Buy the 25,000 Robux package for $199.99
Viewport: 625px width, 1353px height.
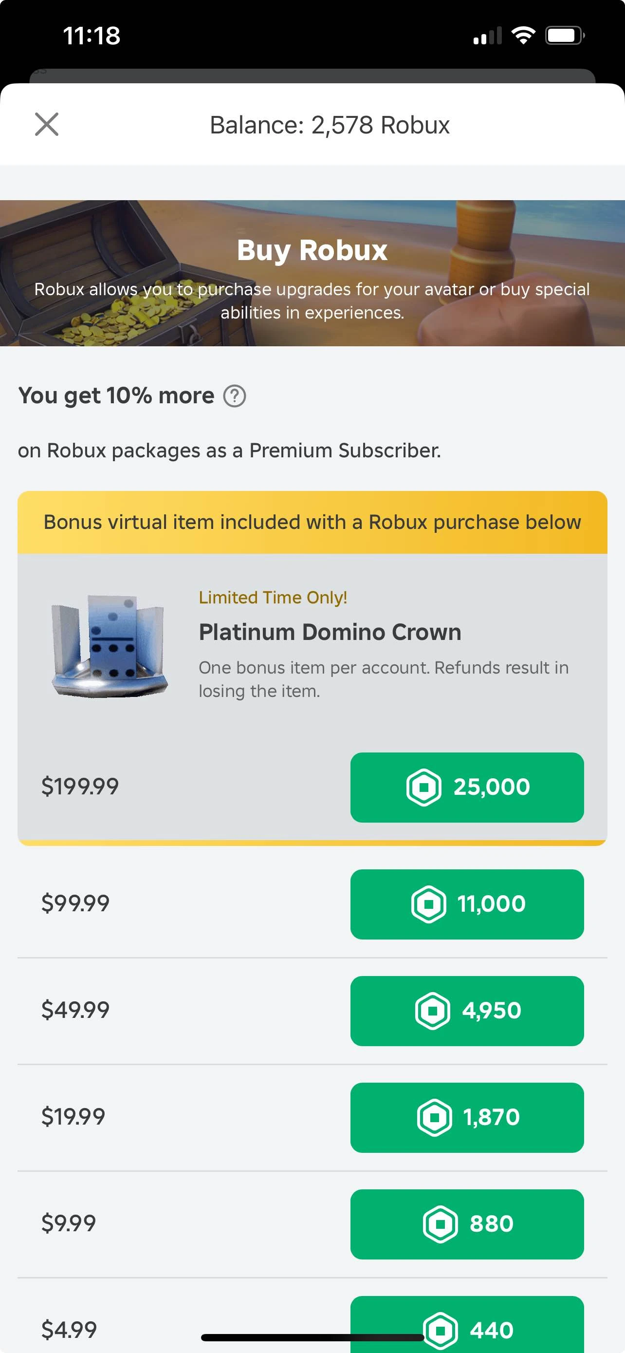[x=467, y=786]
